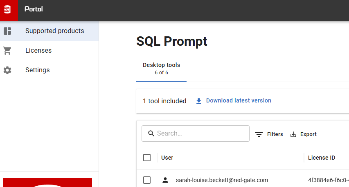Open the Filters button
349x187 pixels.
pos(269,134)
